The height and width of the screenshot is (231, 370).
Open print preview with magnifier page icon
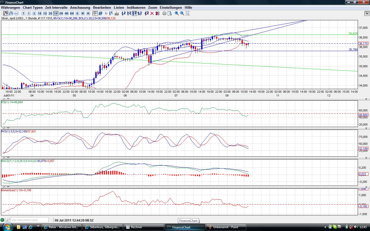click(170, 13)
